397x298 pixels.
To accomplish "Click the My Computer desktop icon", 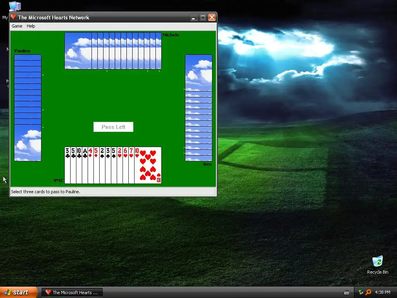I will [15, 7].
